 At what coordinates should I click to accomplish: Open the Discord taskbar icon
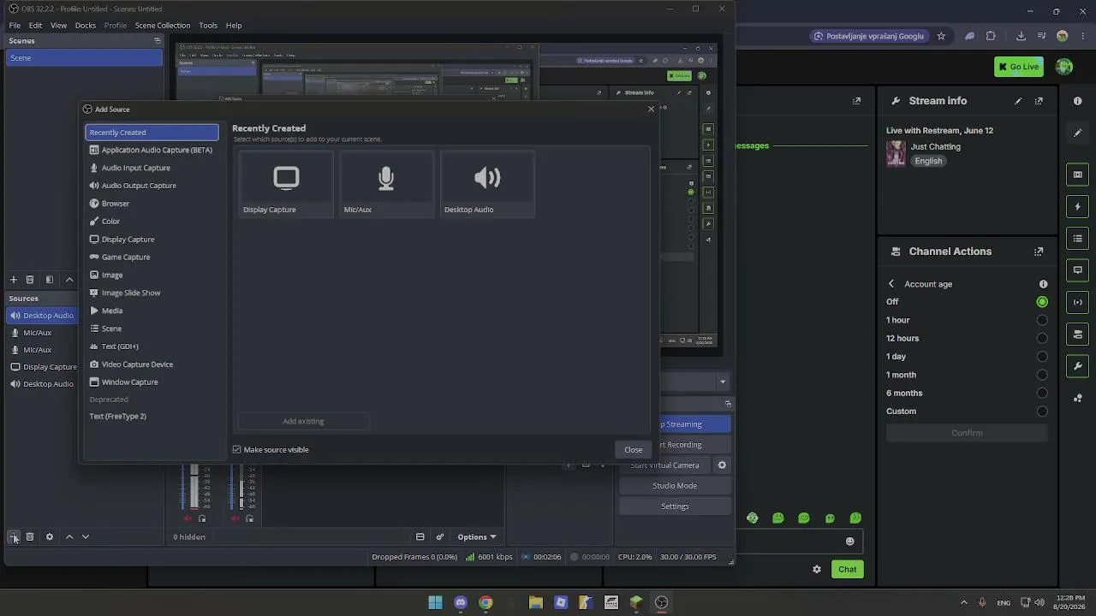pos(461,602)
